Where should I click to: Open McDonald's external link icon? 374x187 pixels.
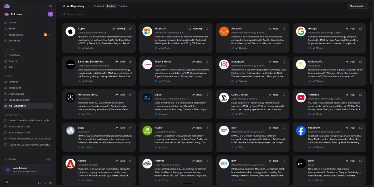point(361,62)
